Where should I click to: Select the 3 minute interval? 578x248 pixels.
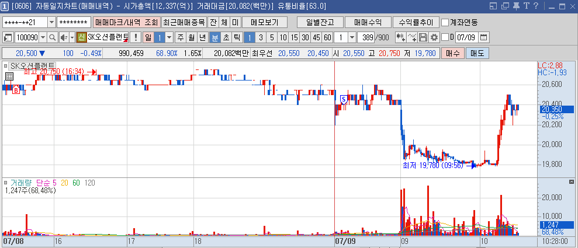coord(261,37)
